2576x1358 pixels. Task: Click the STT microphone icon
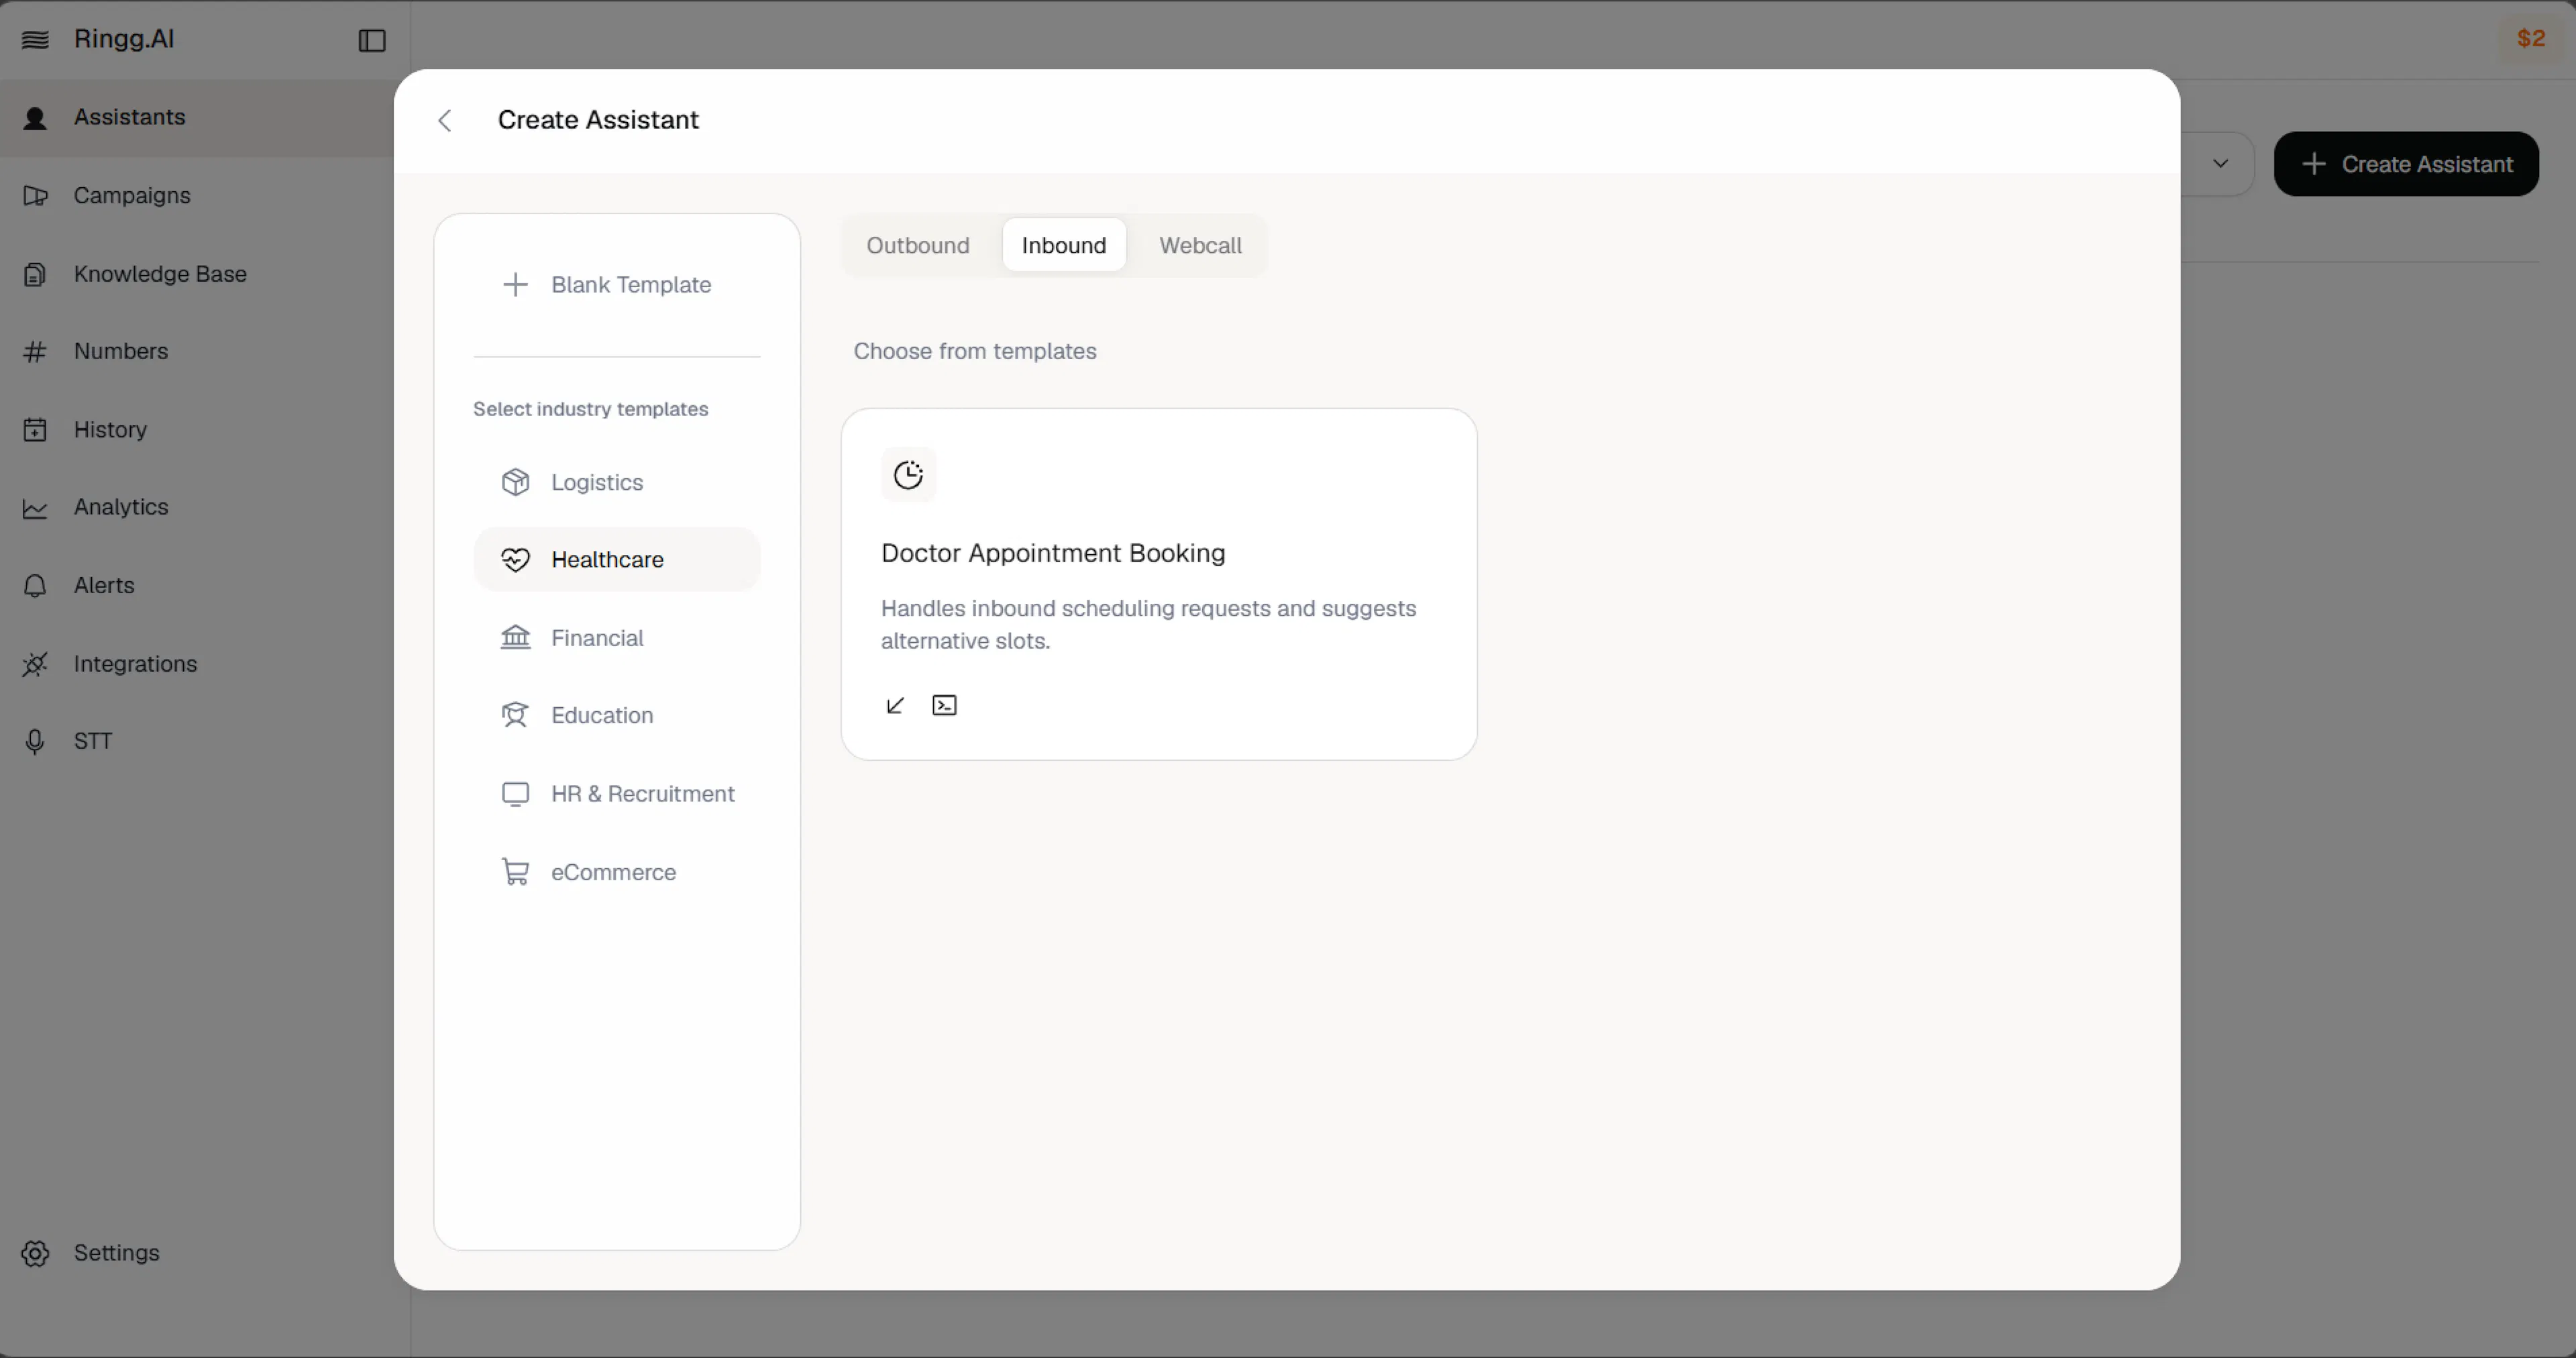35,742
